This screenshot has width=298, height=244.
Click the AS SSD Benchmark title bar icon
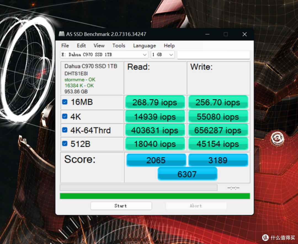coord(62,34)
